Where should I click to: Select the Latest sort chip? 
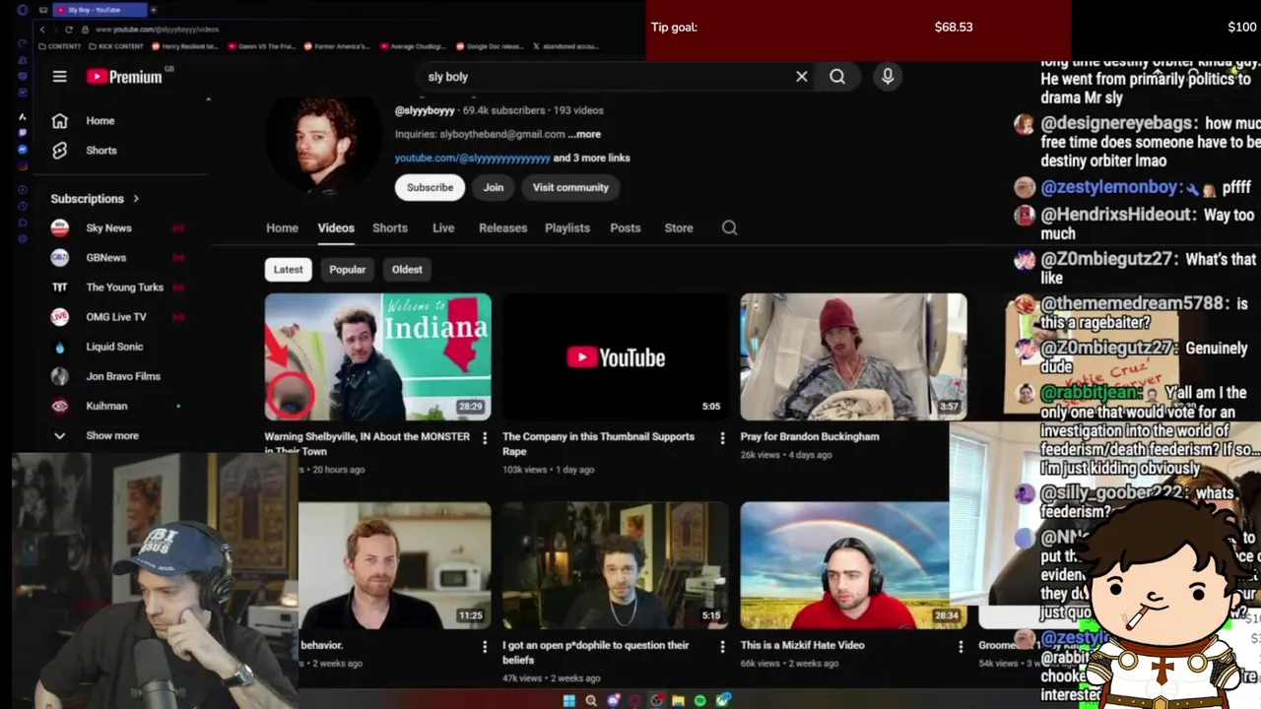point(289,269)
